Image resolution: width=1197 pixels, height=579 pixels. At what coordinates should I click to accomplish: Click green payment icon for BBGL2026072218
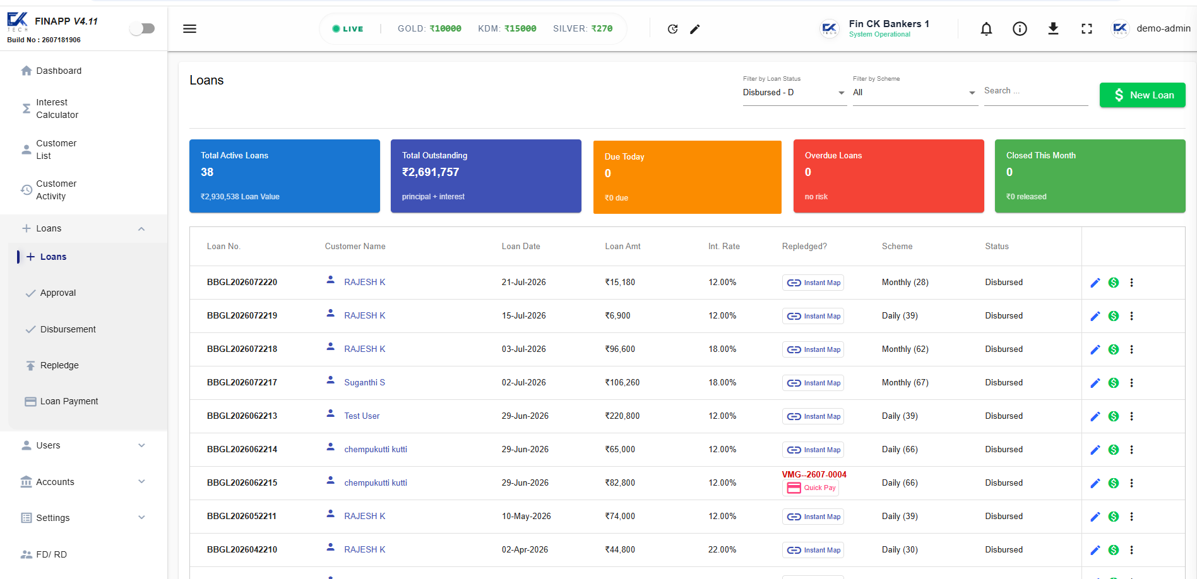coord(1114,349)
